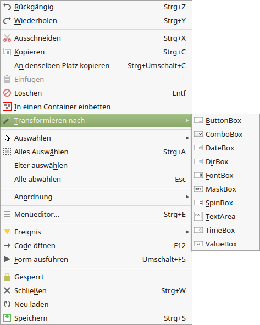Click the scissors icon for Ausschneiden

click(7, 38)
